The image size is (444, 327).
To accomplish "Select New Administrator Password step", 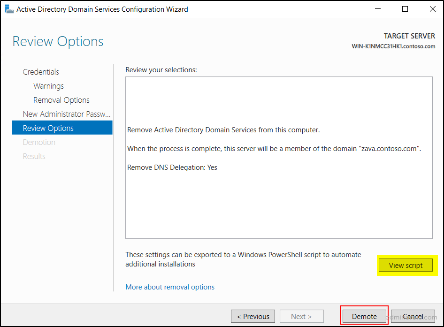I will tap(67, 114).
